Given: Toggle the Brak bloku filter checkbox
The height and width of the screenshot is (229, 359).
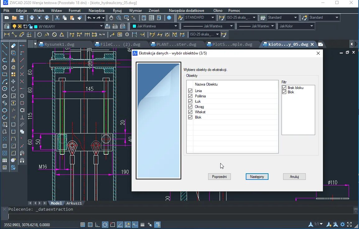Looking at the screenshot, I should coord(284,88).
